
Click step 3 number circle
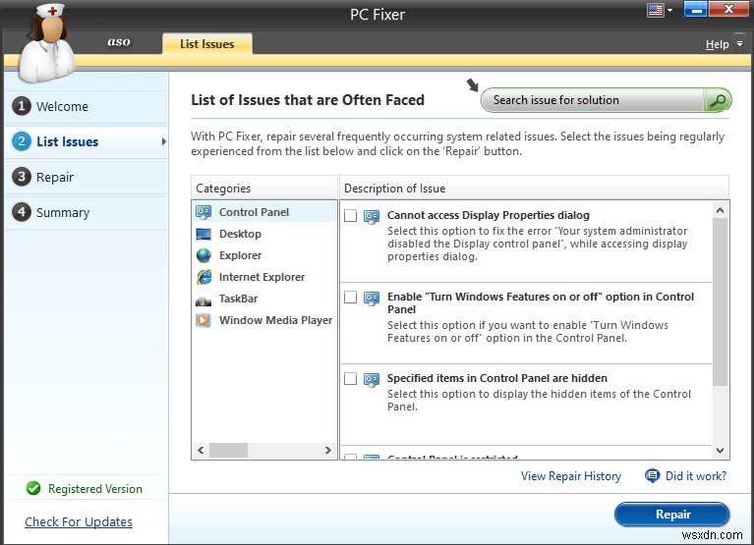tap(22, 177)
